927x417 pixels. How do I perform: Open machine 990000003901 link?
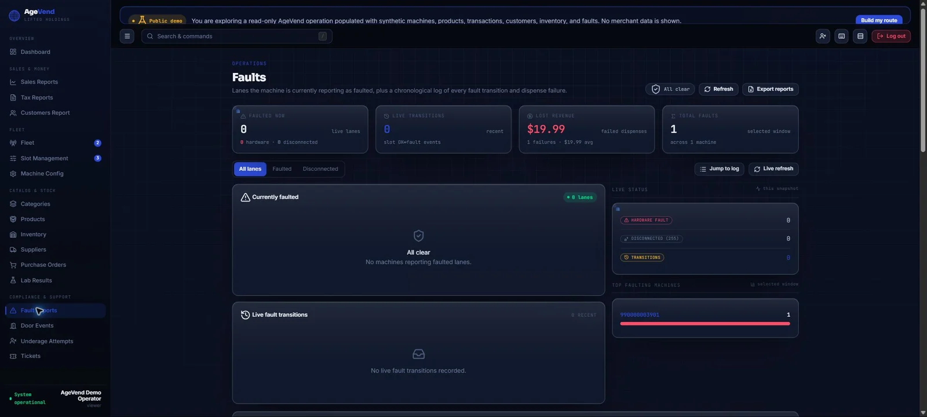coord(640,315)
